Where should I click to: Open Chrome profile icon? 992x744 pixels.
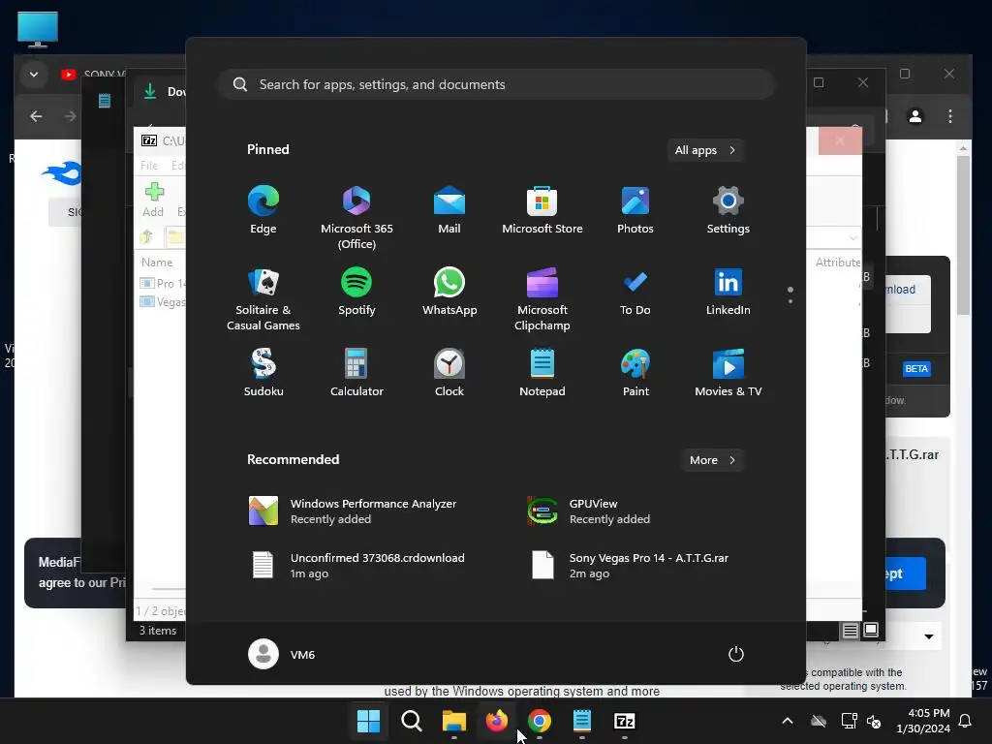point(914,116)
